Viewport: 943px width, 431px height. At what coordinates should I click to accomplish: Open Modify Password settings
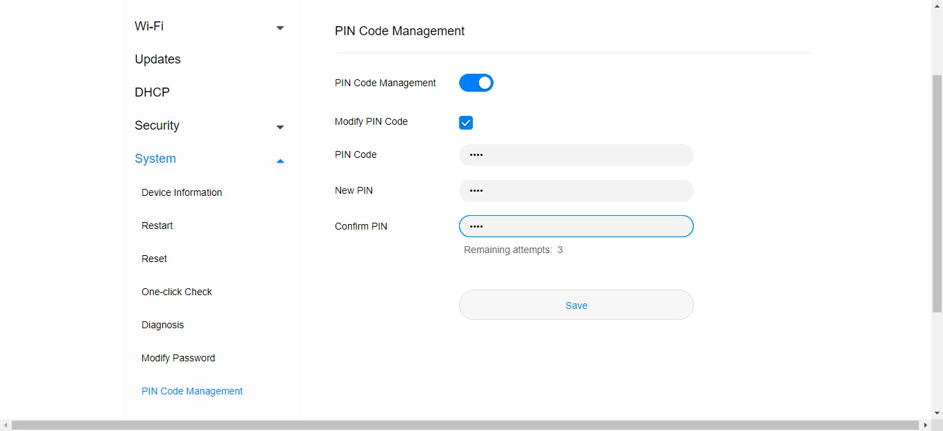178,358
